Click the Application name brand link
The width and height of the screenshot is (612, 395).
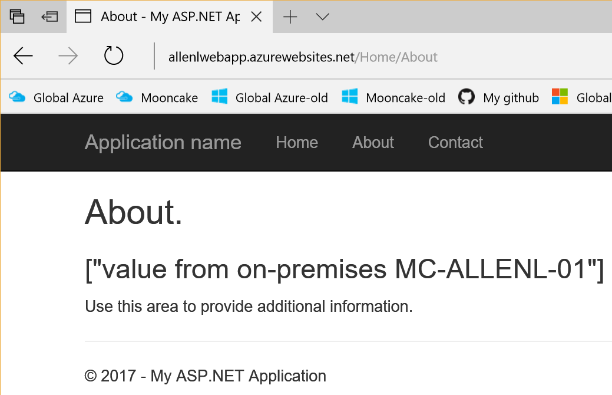pyautogui.click(x=163, y=143)
